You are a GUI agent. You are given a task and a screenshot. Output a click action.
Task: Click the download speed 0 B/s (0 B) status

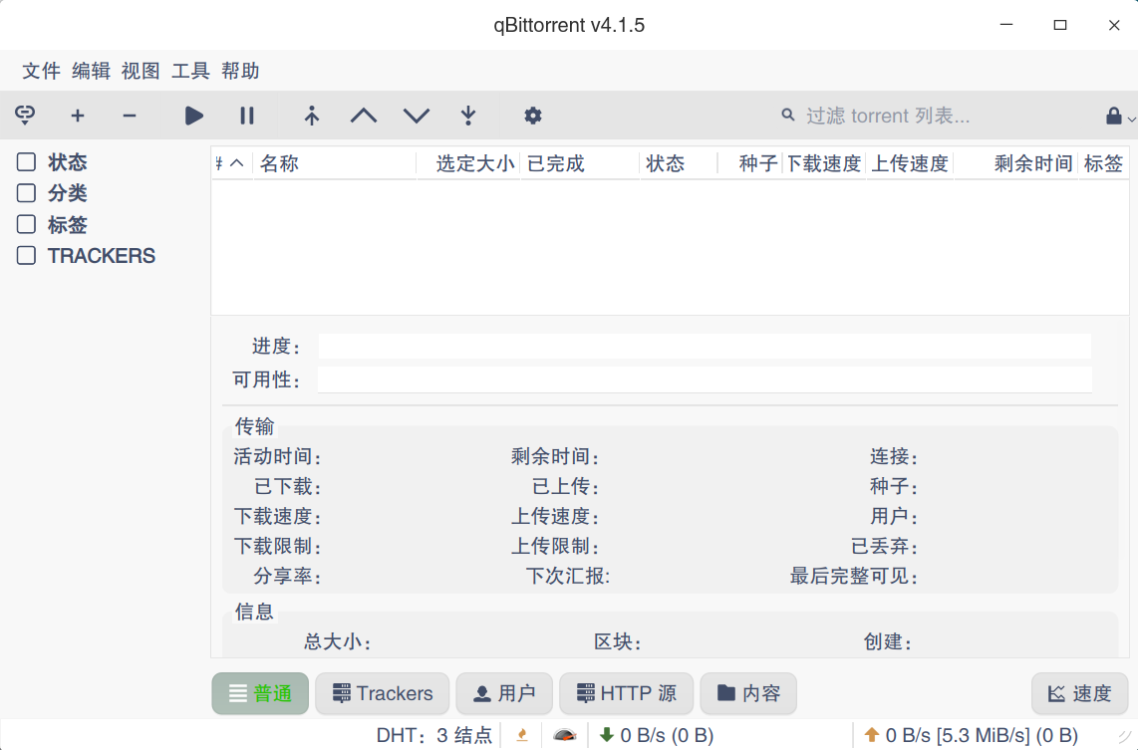click(657, 735)
